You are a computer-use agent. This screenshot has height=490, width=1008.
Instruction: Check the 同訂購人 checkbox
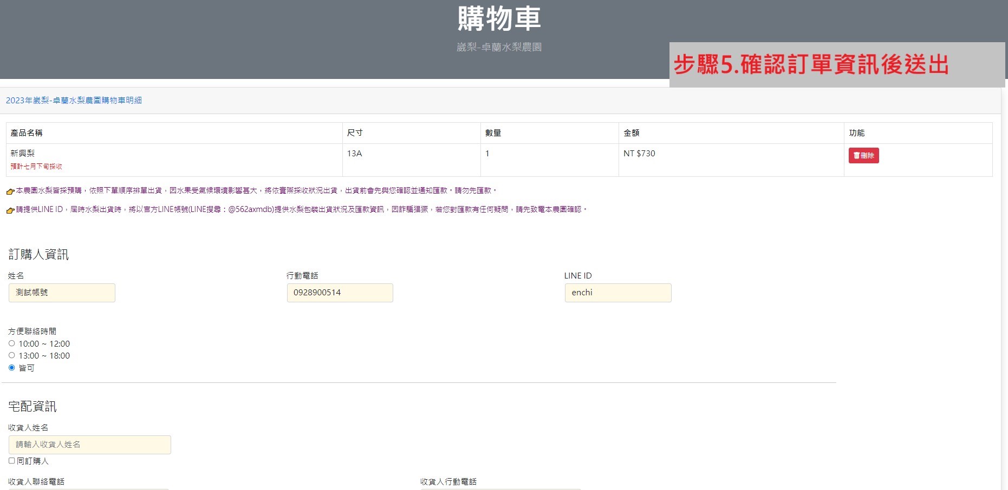tap(11, 461)
